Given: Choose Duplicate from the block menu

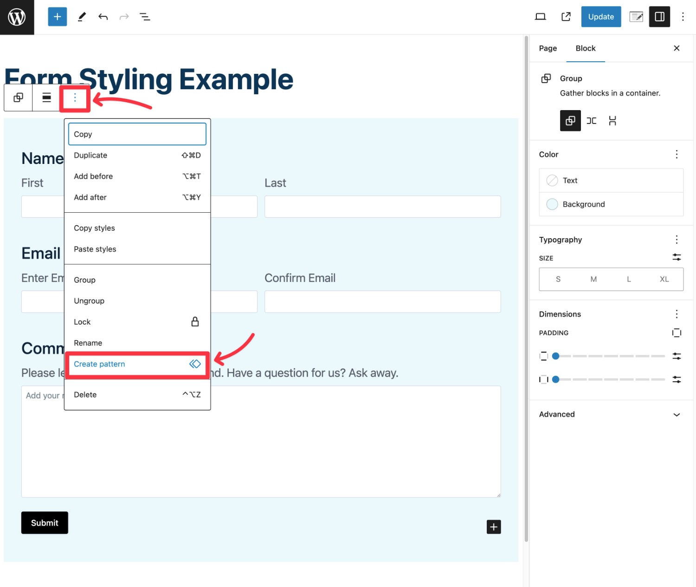Looking at the screenshot, I should click(x=90, y=155).
